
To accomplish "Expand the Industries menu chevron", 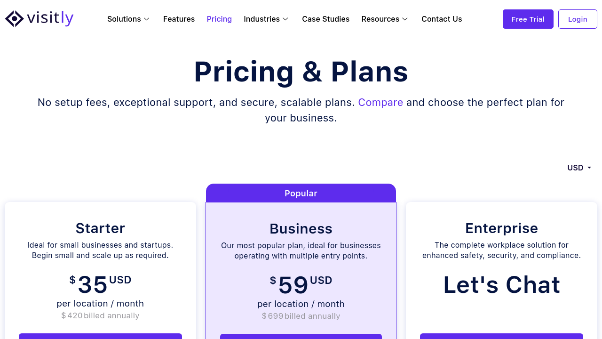I will click(285, 19).
